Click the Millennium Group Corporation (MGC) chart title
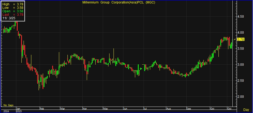 pos(119,2)
